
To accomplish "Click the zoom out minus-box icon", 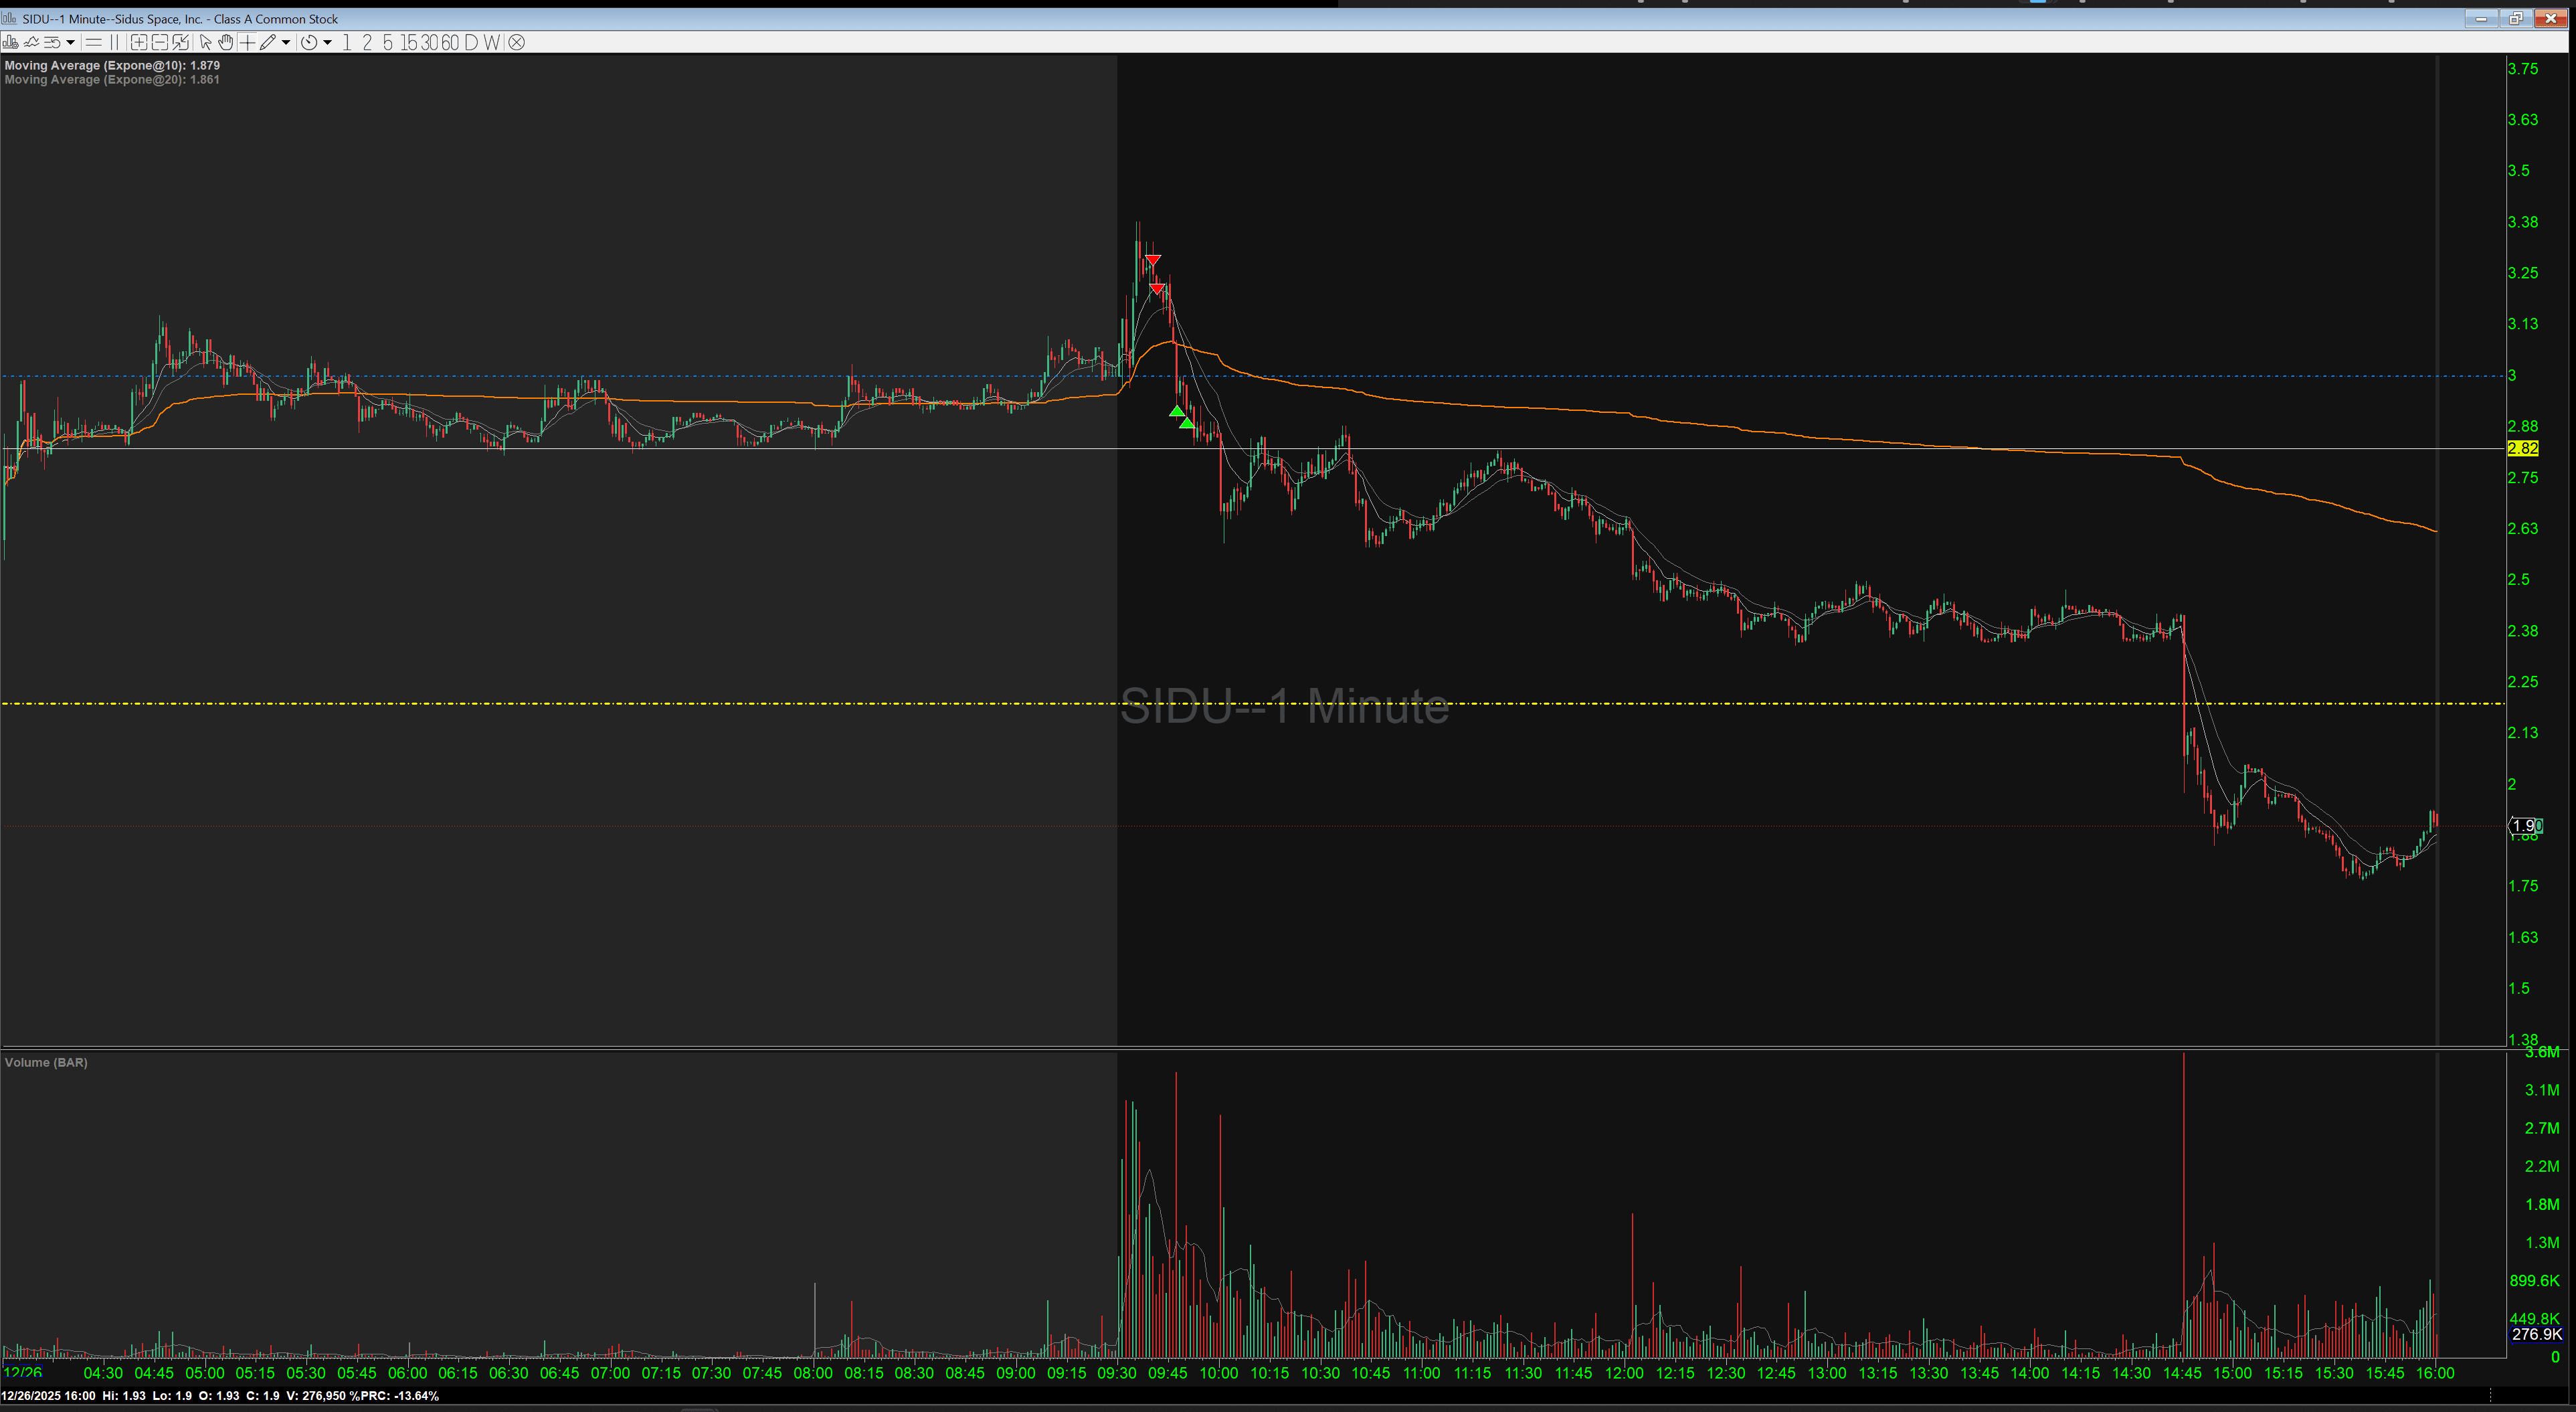I will coord(159,42).
